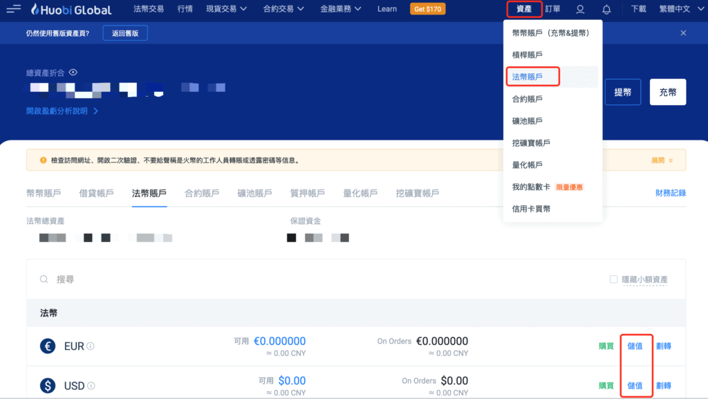Viewport: 708px width, 399px height.
Task: Click the search magnifier icon
Action: pyautogui.click(x=44, y=279)
